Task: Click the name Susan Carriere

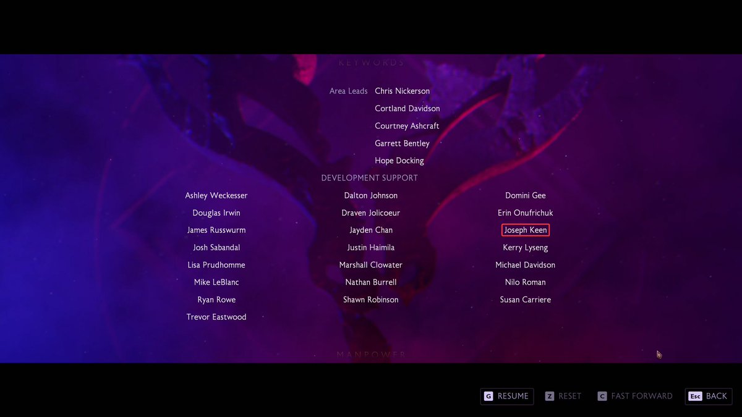Action: [526, 299]
